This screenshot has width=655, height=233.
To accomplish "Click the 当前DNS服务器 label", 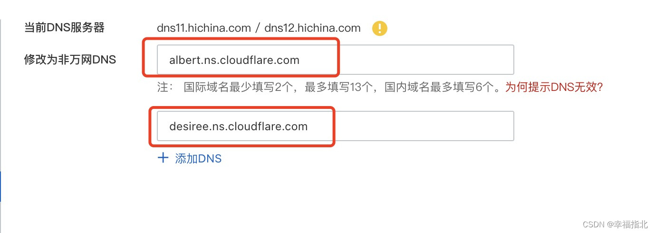I will tap(64, 28).
